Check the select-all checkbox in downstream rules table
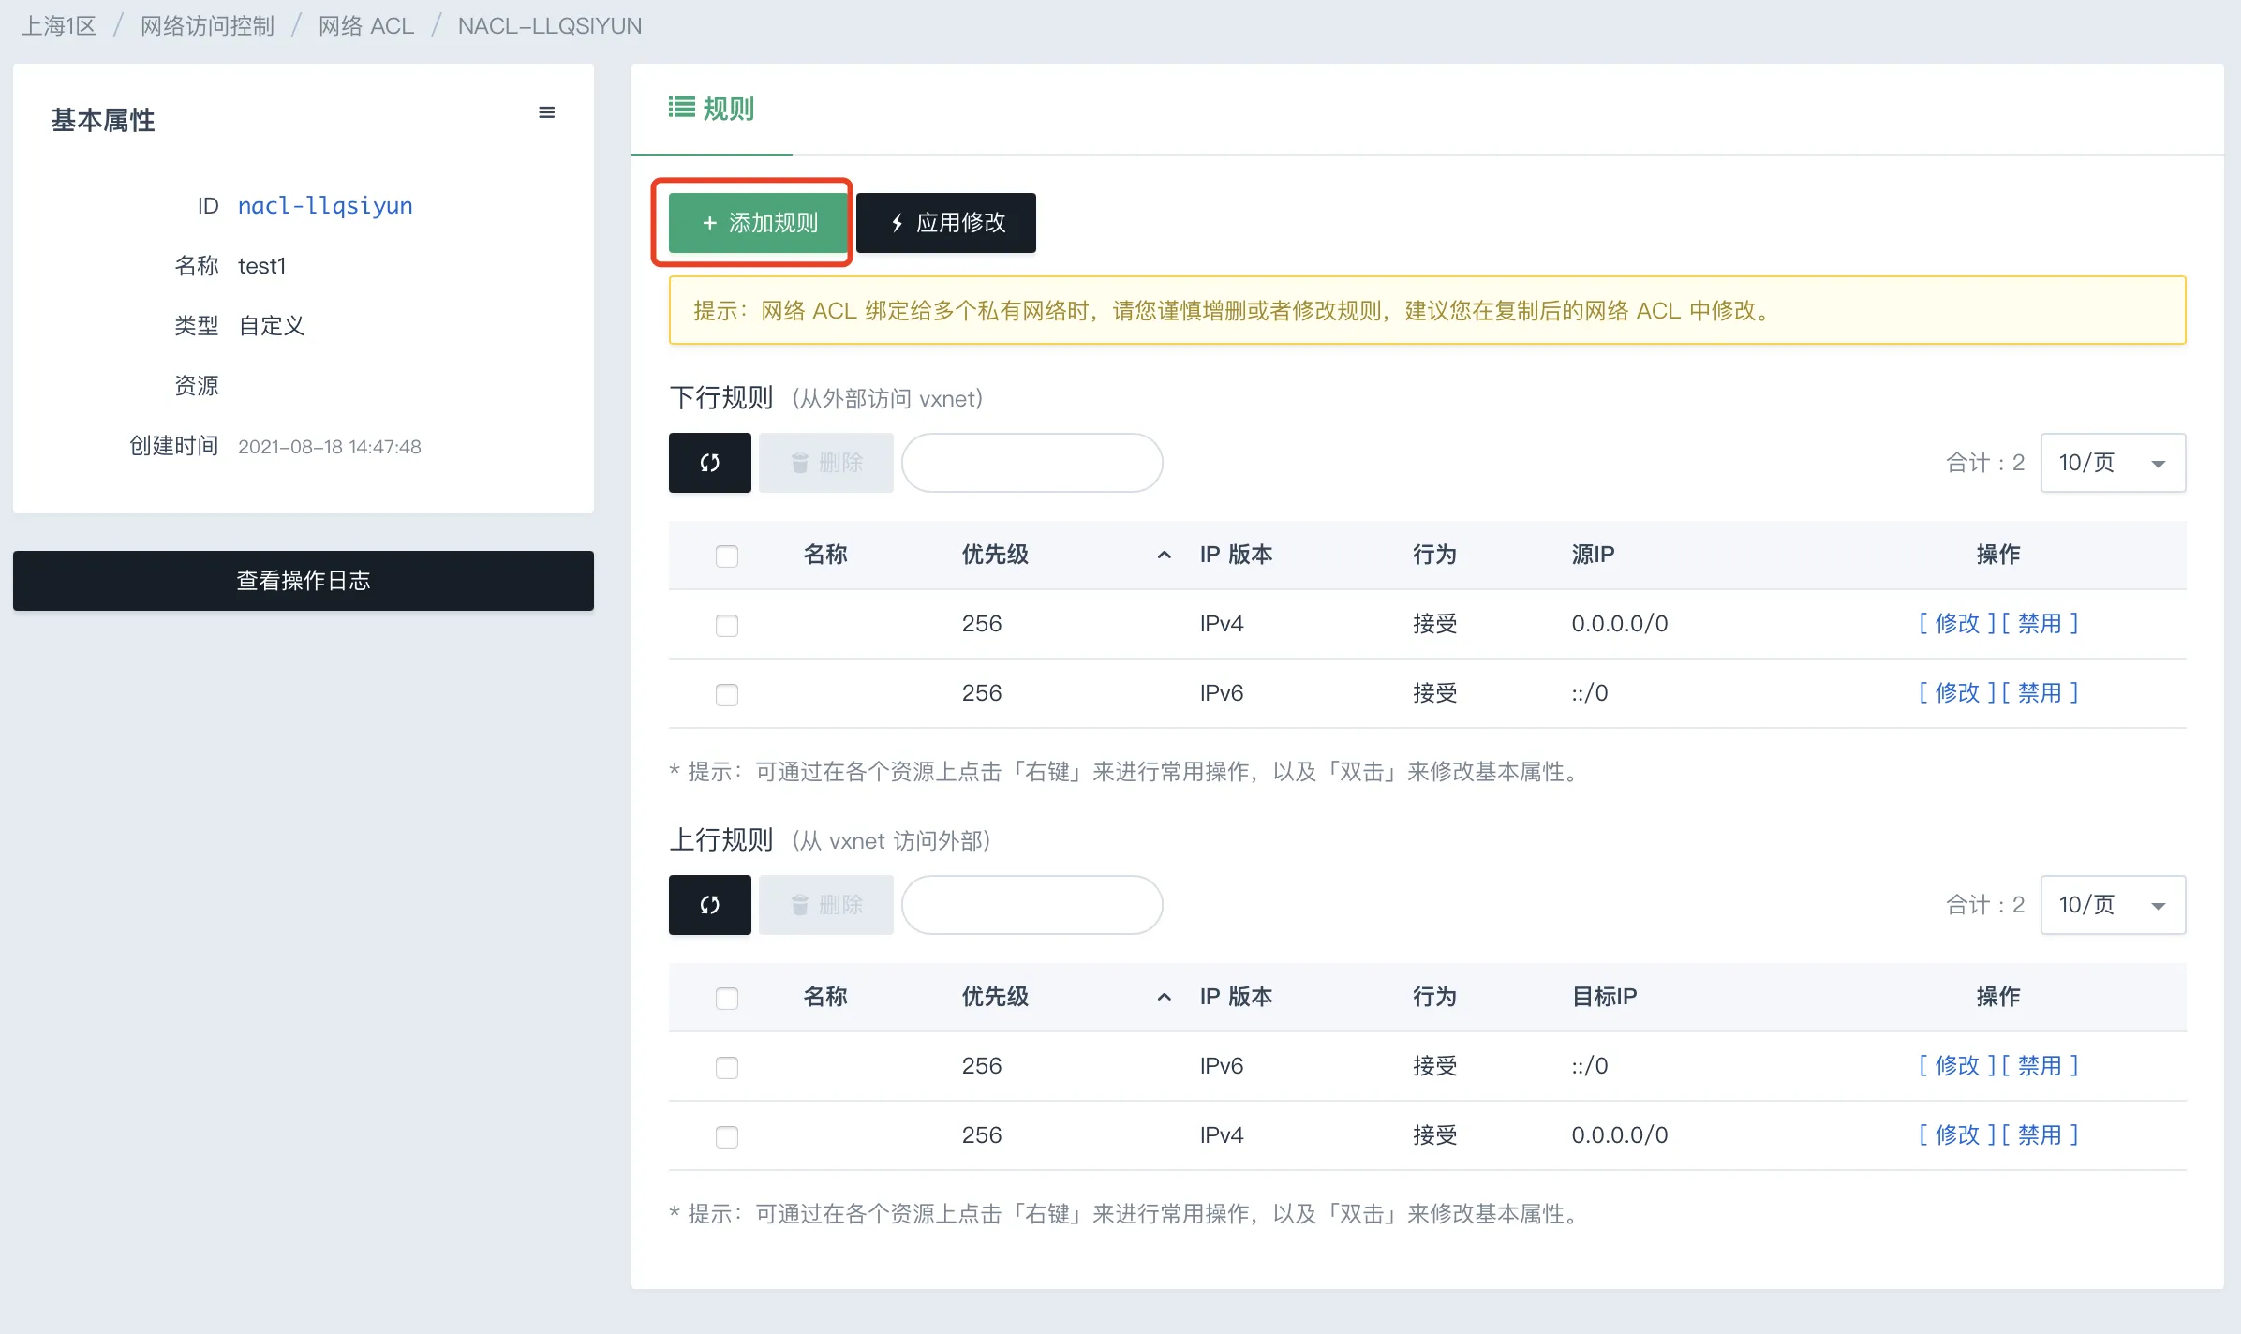Viewport: 2241px width, 1334px height. (726, 556)
